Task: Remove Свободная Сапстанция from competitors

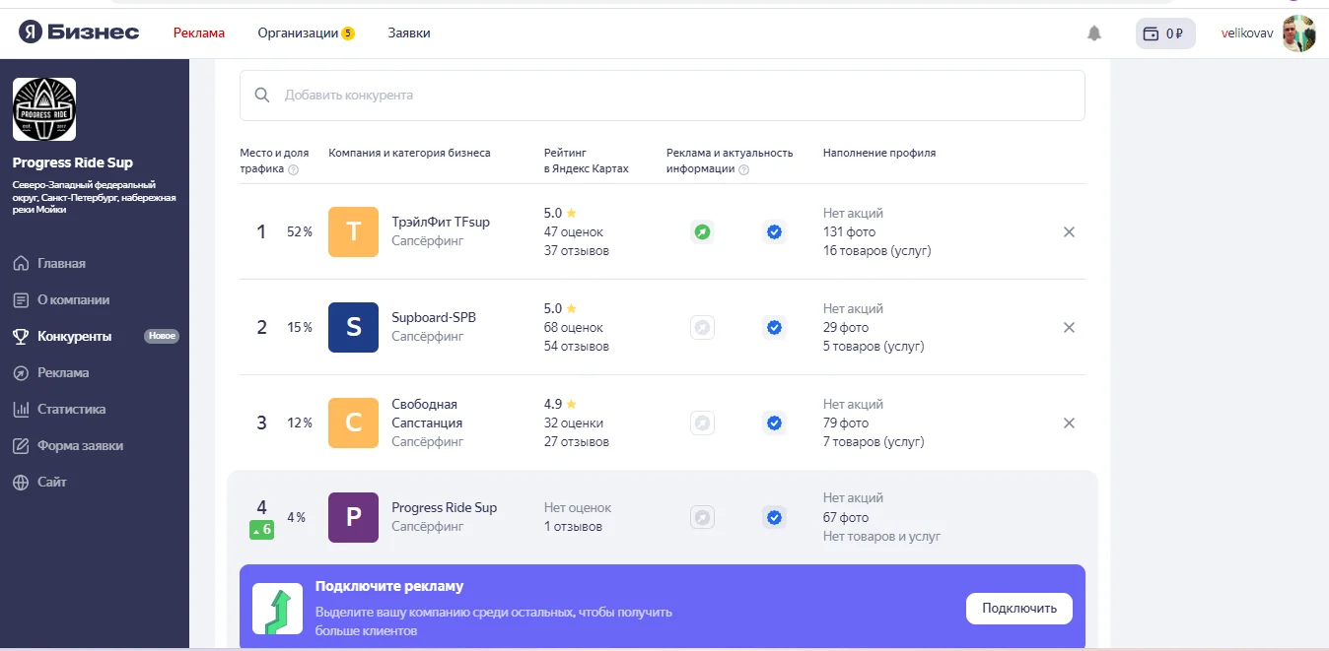Action: pyautogui.click(x=1069, y=423)
